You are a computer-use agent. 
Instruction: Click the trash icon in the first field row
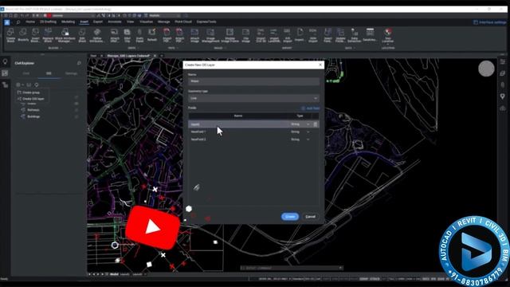315,124
